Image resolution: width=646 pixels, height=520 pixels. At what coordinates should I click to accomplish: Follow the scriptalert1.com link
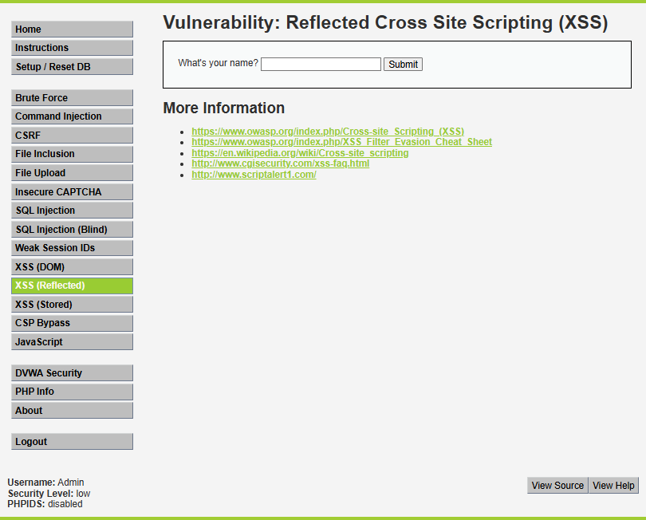click(254, 175)
